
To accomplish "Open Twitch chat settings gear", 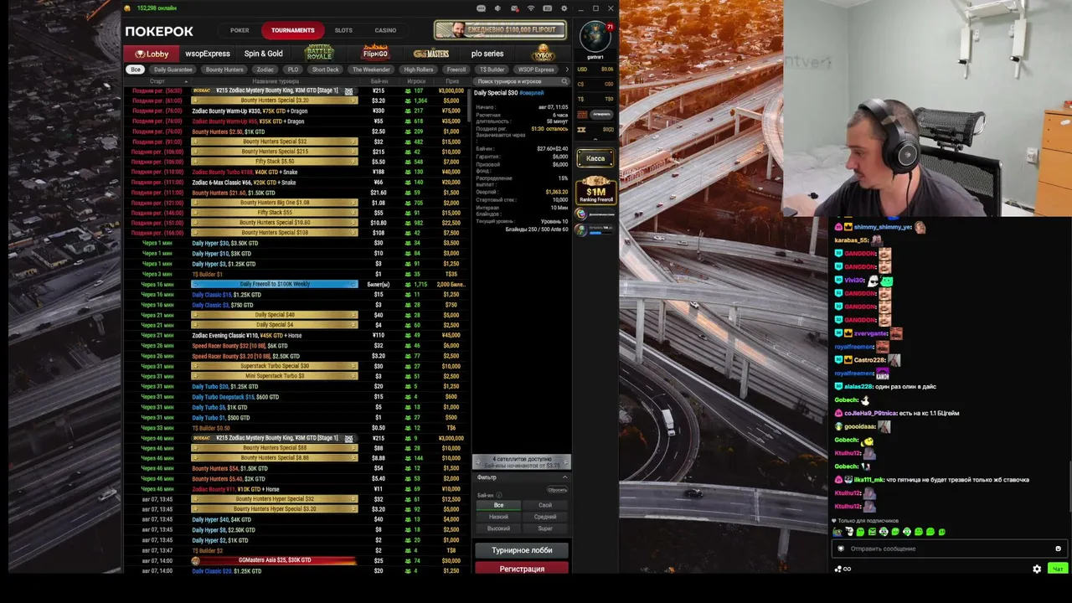I will pos(1037,569).
